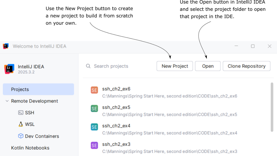Viewport: 277px width, 156px height.
Task: Open project ssh_ch2_ex3
Action: click(x=116, y=144)
